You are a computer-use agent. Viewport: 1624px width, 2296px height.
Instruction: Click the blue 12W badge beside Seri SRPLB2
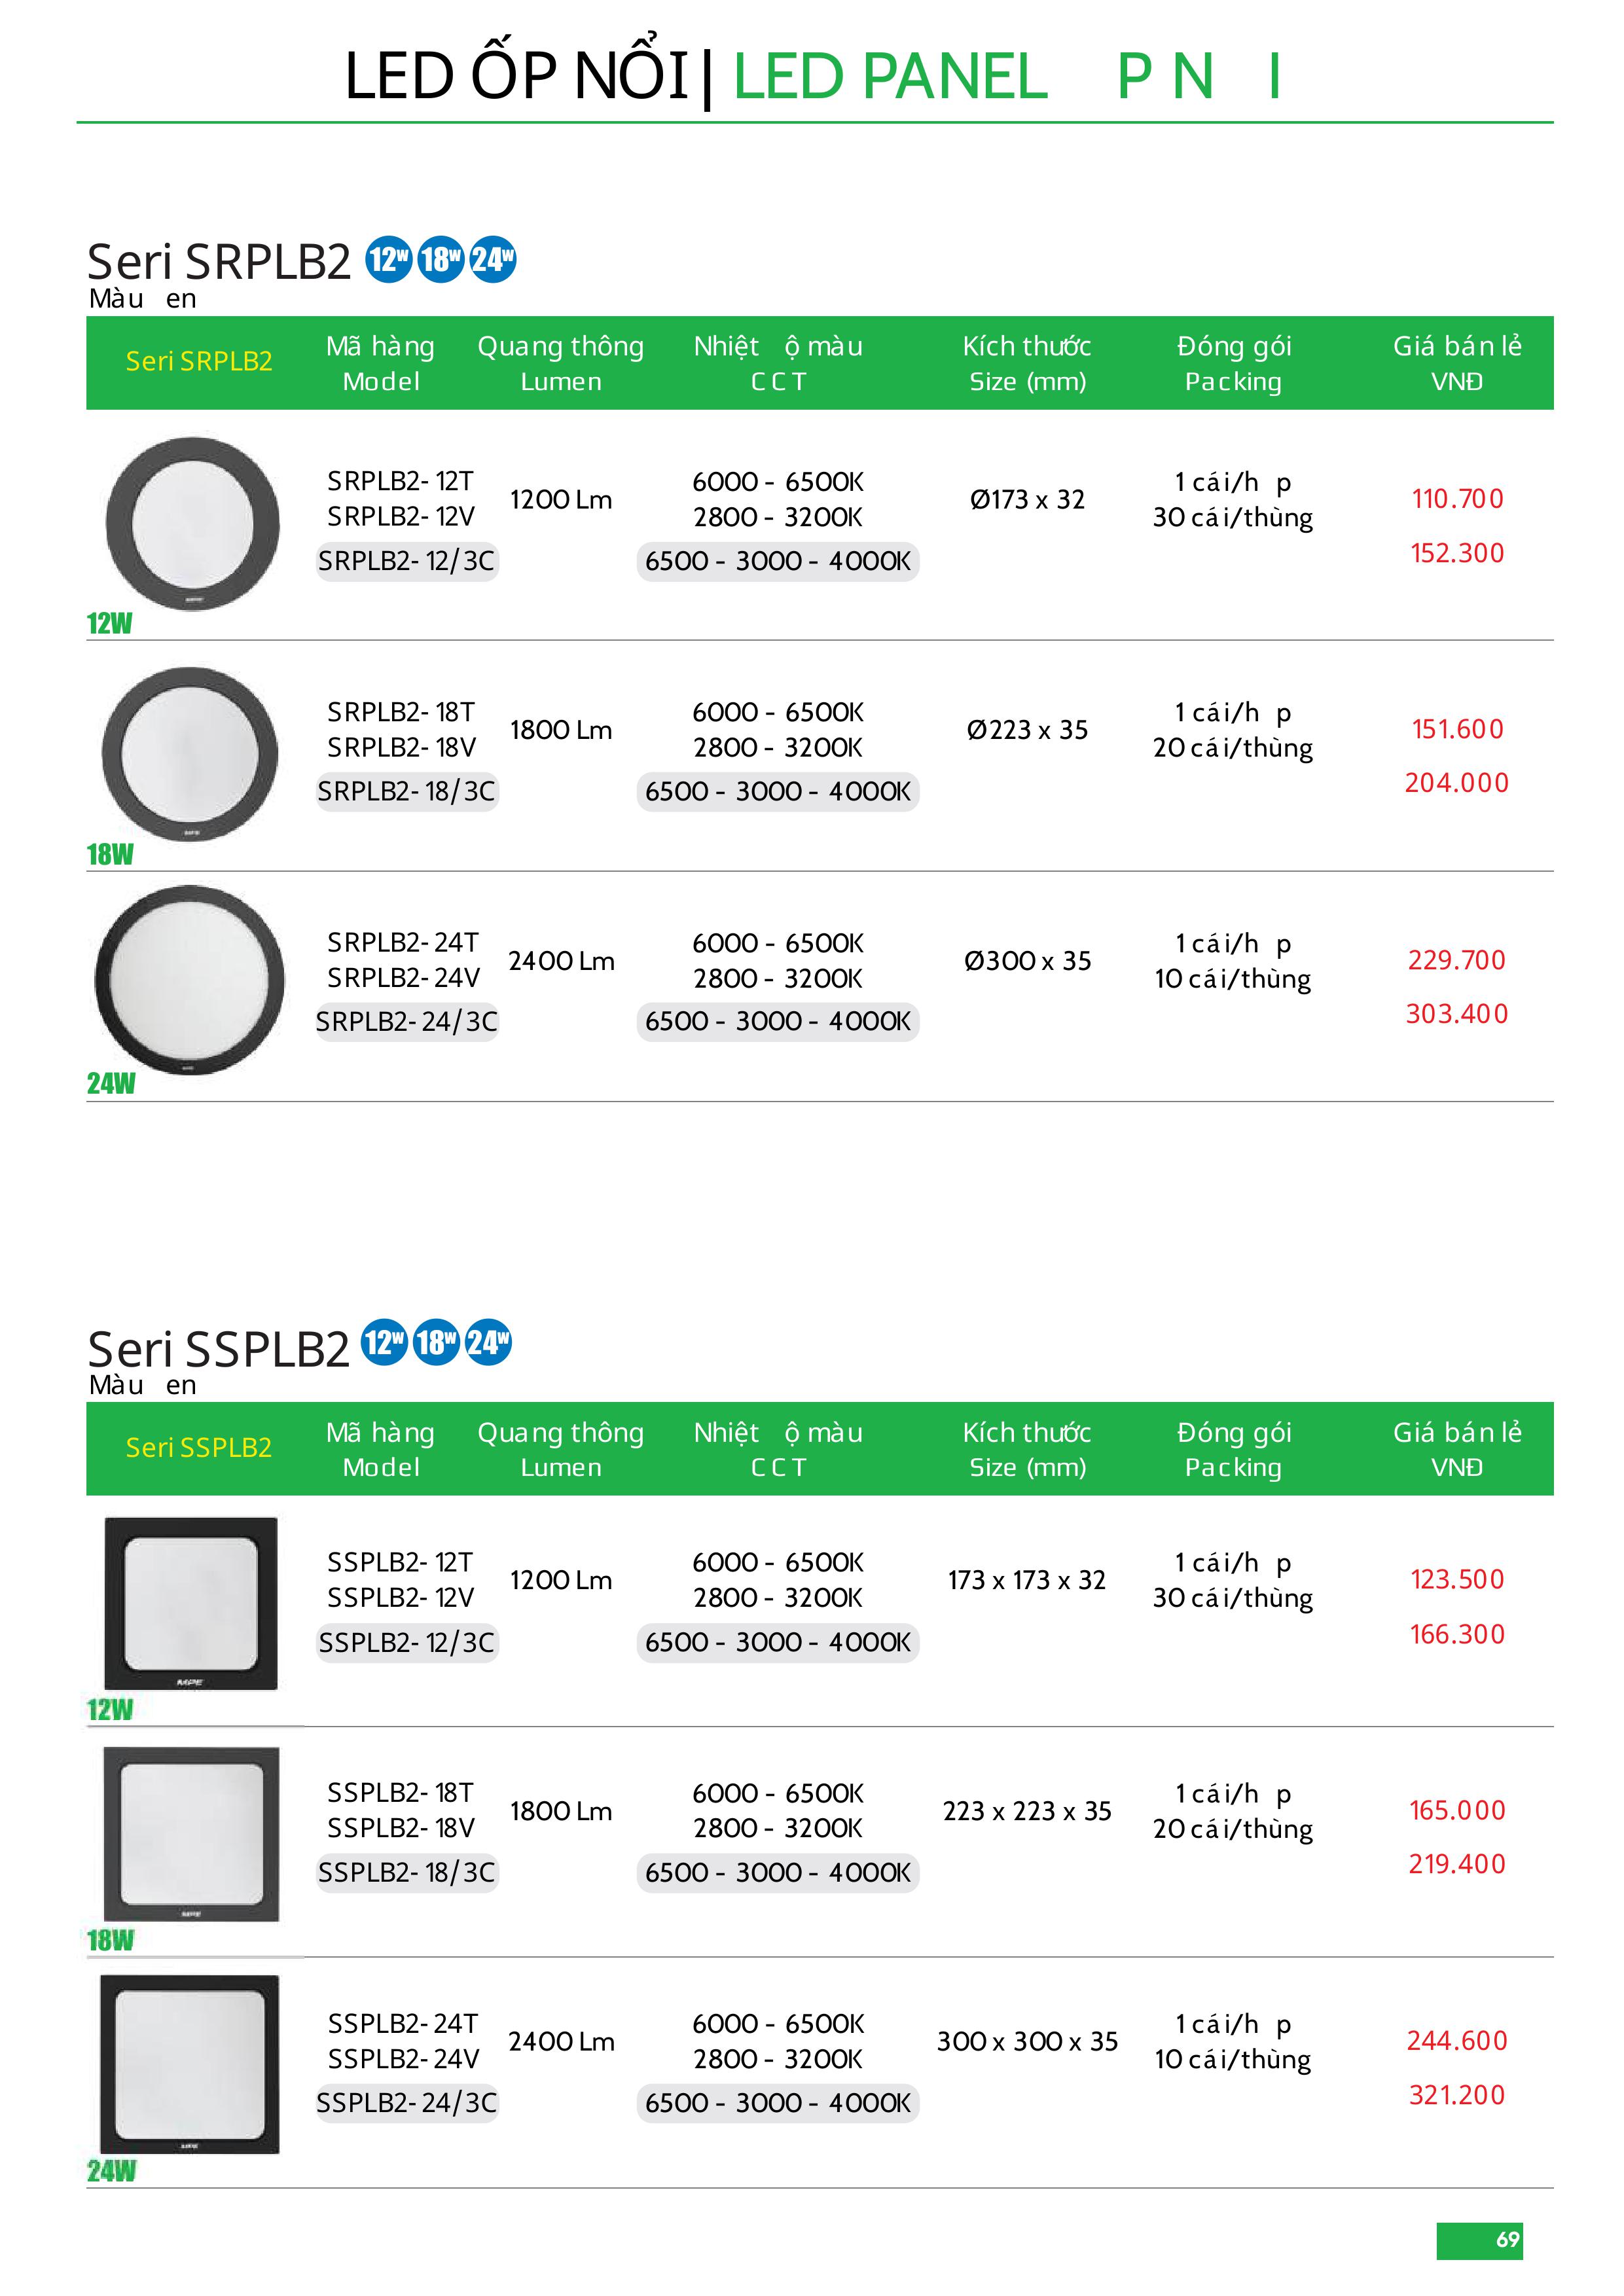[x=389, y=260]
